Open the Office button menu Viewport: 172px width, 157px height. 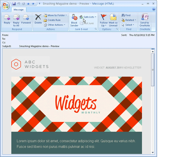coord(6,6)
